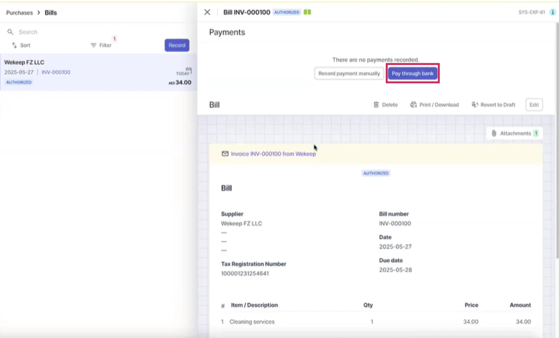Click the Record button
This screenshot has height=338, width=559.
tap(177, 45)
